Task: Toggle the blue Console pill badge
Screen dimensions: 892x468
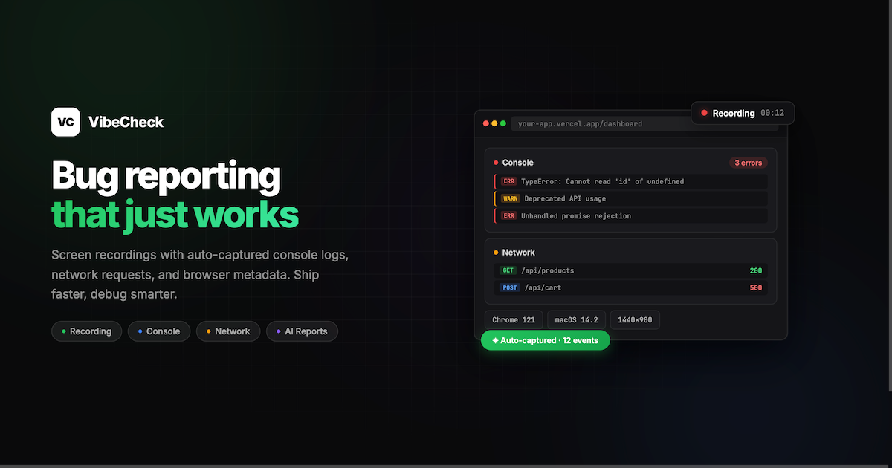Action: (158, 331)
